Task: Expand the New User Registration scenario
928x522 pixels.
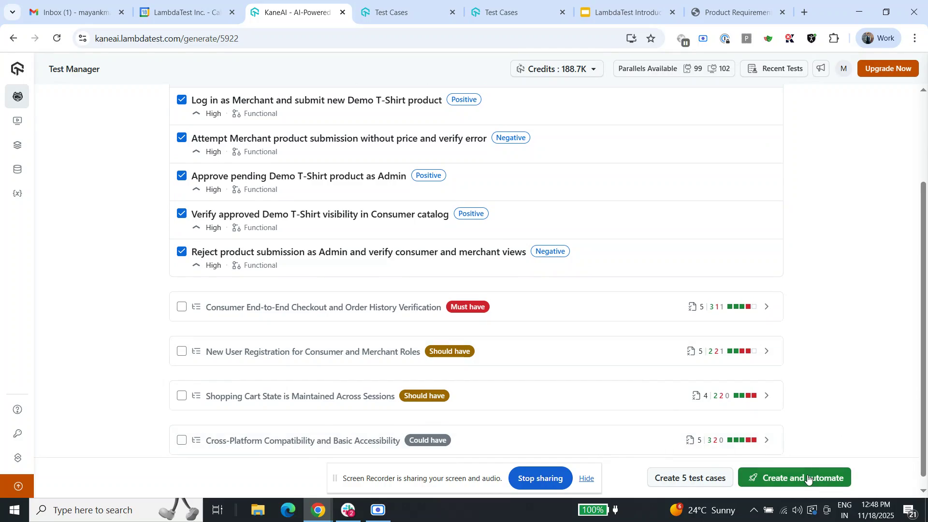Action: point(766,351)
